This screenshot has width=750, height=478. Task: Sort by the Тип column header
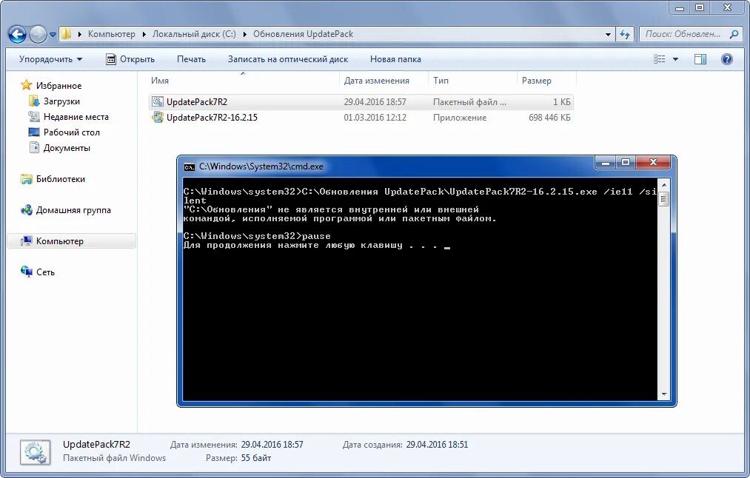pos(472,81)
